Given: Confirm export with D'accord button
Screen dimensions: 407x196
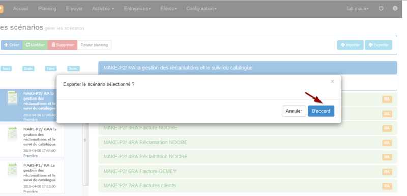Looking at the screenshot, I should pos(321,111).
